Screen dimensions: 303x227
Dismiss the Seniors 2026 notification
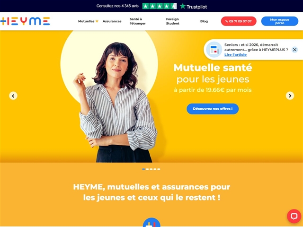(294, 50)
